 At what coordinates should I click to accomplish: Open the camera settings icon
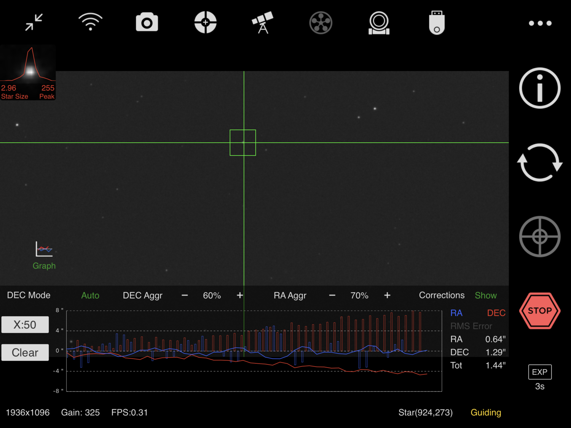click(147, 22)
